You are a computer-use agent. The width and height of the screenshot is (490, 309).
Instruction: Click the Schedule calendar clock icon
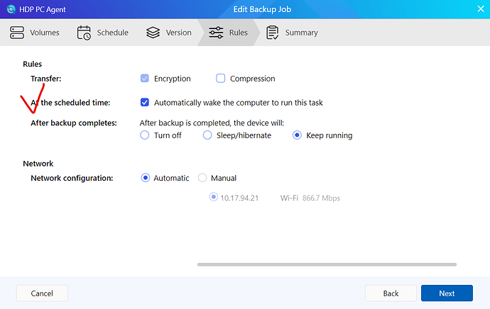[x=84, y=33]
